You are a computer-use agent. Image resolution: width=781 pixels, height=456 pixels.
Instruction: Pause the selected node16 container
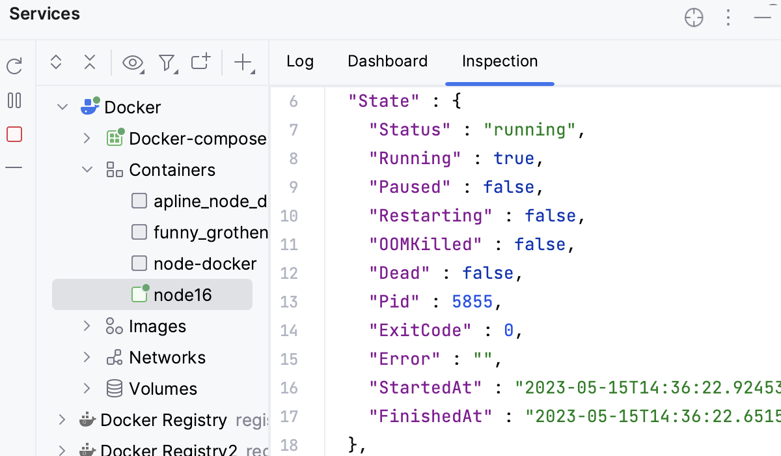tap(13, 101)
